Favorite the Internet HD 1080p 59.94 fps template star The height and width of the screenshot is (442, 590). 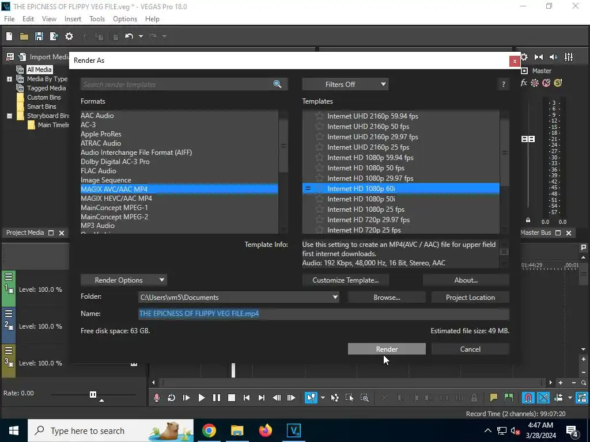319,158
